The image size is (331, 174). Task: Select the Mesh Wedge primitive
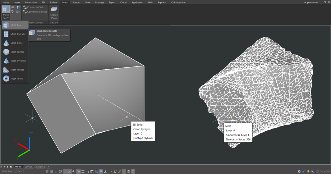point(17,70)
